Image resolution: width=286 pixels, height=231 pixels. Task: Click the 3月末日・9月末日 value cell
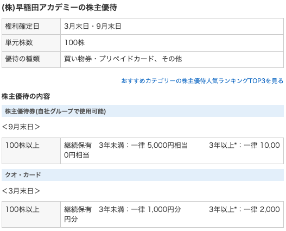pyautogui.click(x=172, y=26)
